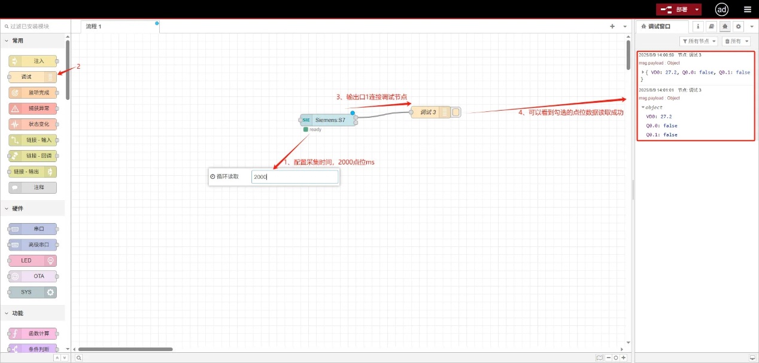Pick the 状态变化 status node
Screen dimensions: 759x363
tap(33, 124)
